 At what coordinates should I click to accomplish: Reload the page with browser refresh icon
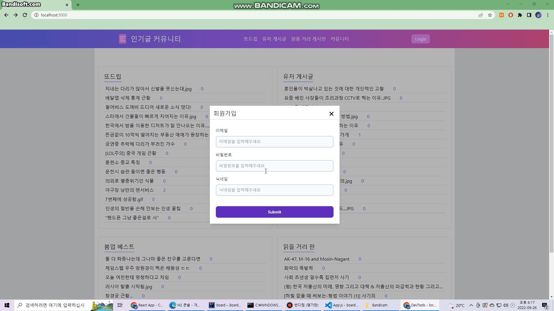pyautogui.click(x=25, y=15)
